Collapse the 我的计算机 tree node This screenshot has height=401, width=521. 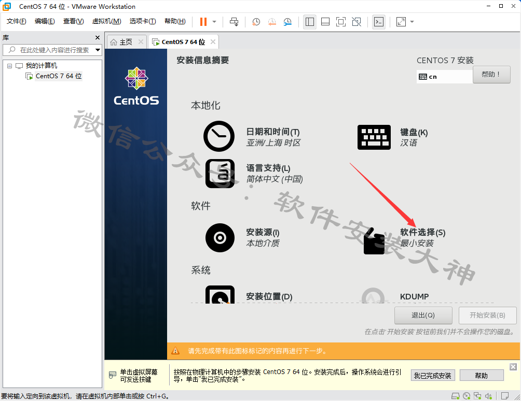[x=10, y=66]
